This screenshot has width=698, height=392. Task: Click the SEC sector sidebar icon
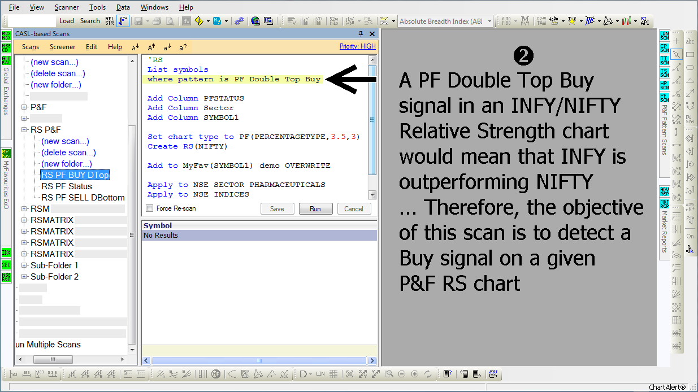pos(6,265)
